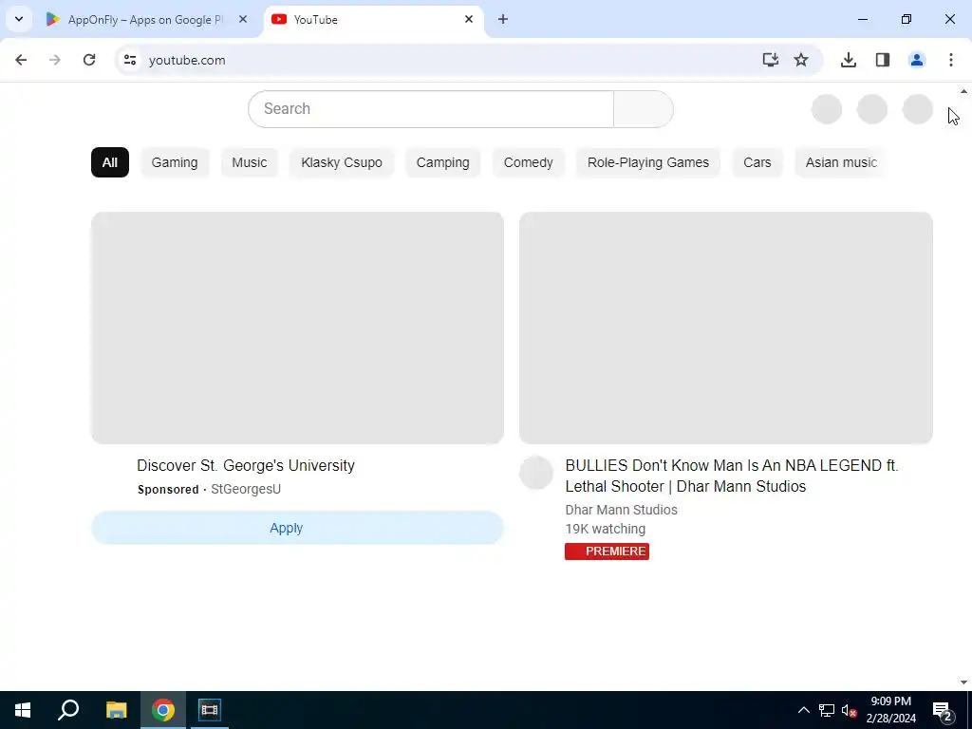Click the Apply button on the ad

pos(297,528)
